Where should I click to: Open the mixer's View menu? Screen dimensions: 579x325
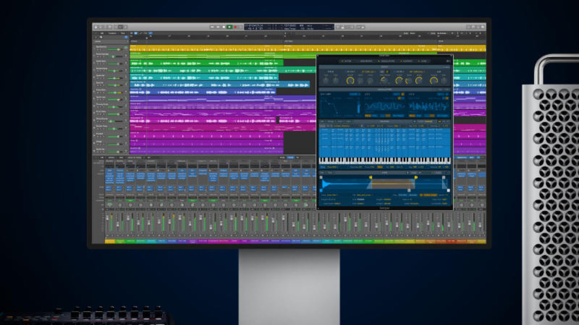pyautogui.click(x=121, y=158)
